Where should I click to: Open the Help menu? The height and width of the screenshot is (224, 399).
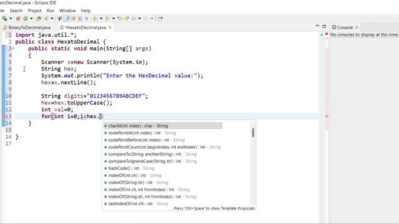coord(86,11)
